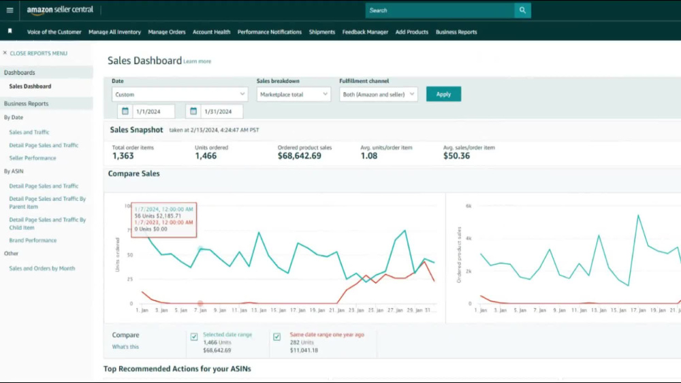
Task: Click the 1,363 total order items value
Action: tap(123, 156)
